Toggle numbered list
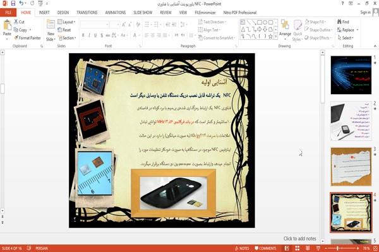Image resolution: width=379 pixels, height=252 pixels. point(157,25)
